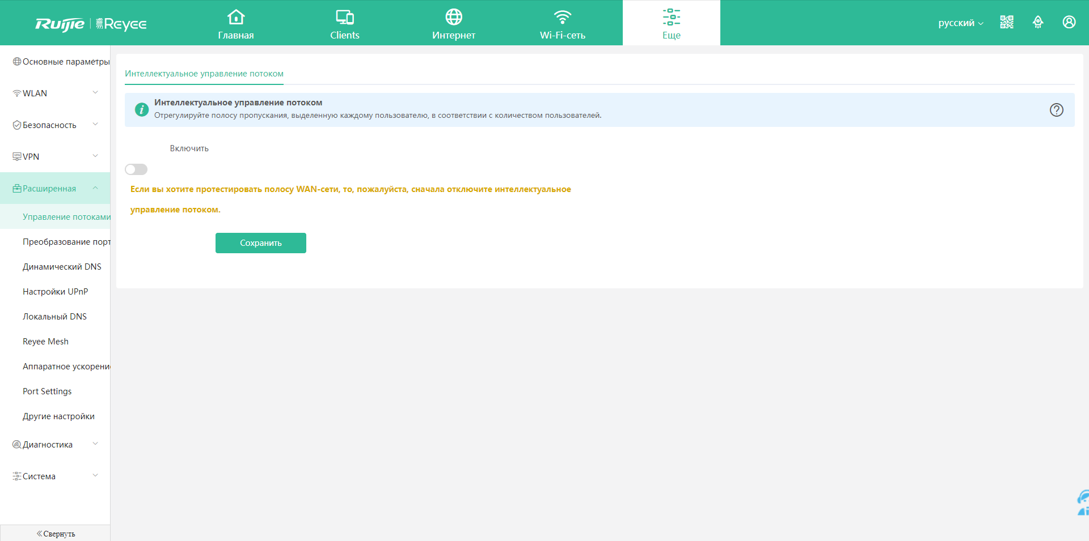Click the Диагностика sidebar icon

pyautogui.click(x=17, y=445)
